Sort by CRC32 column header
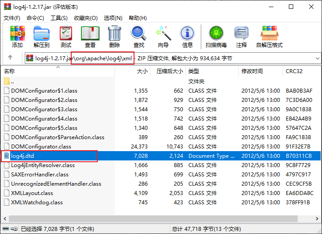 tap(302, 71)
